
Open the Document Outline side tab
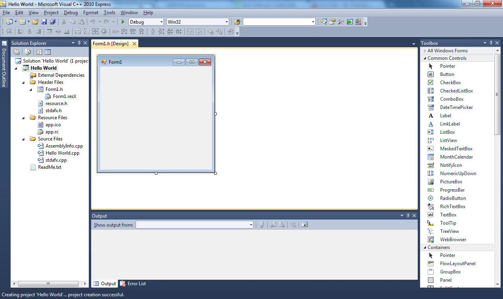[x=4, y=64]
